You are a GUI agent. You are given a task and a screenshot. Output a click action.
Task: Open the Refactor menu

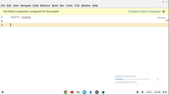point(45,6)
